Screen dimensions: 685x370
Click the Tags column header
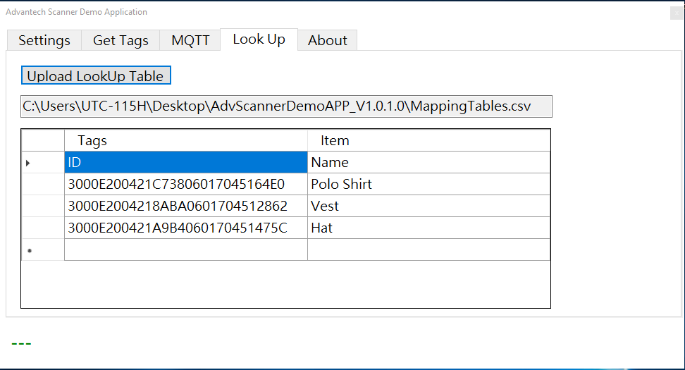(x=185, y=140)
